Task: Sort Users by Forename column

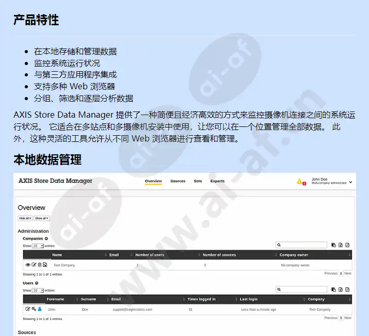Action: point(55,299)
